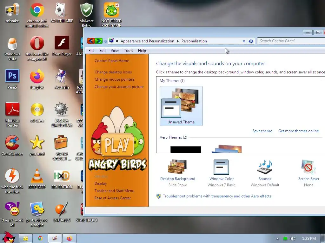Open the File menu
The height and width of the screenshot is (243, 325).
click(91, 50)
